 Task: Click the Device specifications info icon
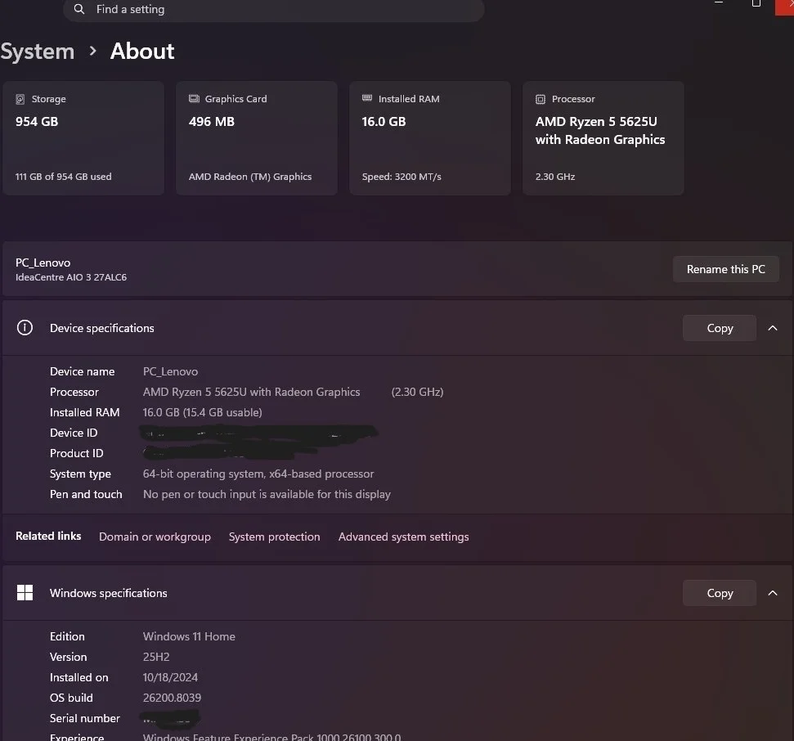(x=25, y=328)
